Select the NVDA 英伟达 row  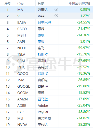coord(46,124)
